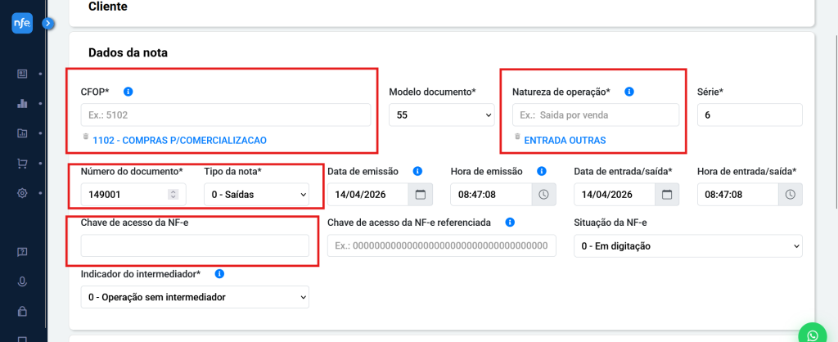Open the settings gear in sidebar

pyautogui.click(x=22, y=193)
